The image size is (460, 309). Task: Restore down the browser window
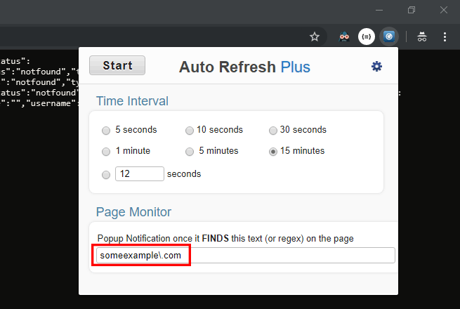412,10
